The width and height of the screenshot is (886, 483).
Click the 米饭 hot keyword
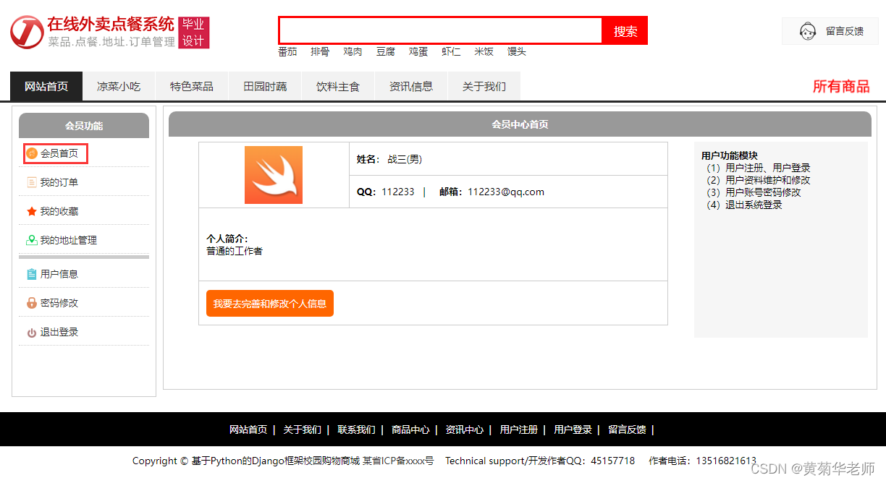(x=484, y=51)
